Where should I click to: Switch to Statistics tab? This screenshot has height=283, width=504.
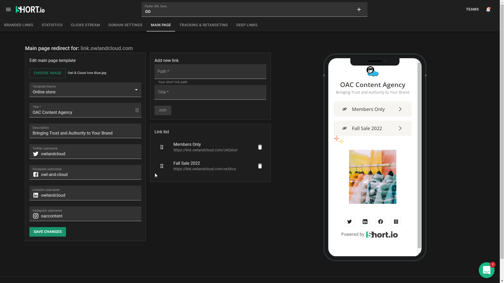[52, 25]
